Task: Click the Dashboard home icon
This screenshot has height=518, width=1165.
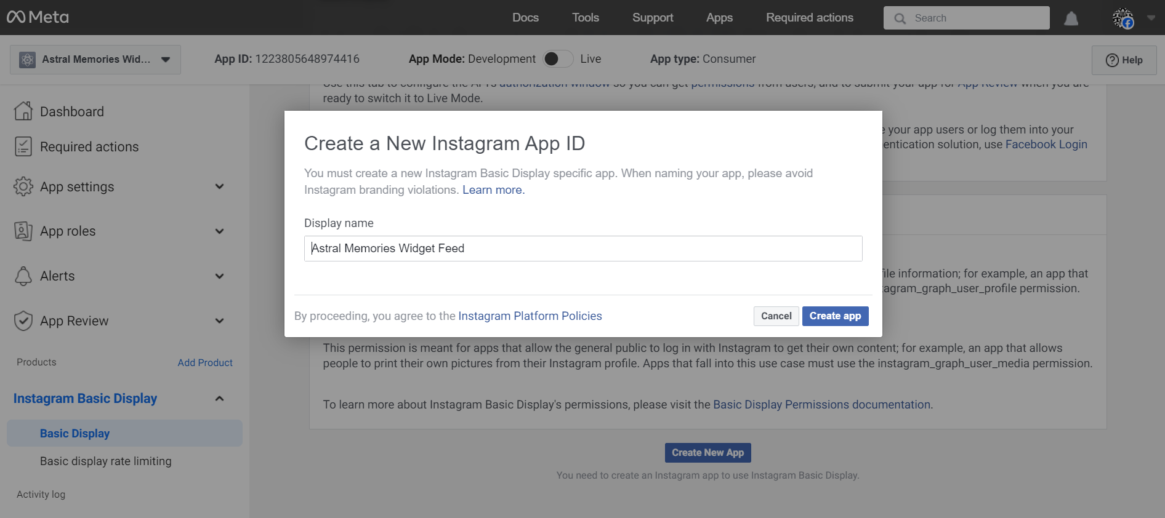Action: 23,111
